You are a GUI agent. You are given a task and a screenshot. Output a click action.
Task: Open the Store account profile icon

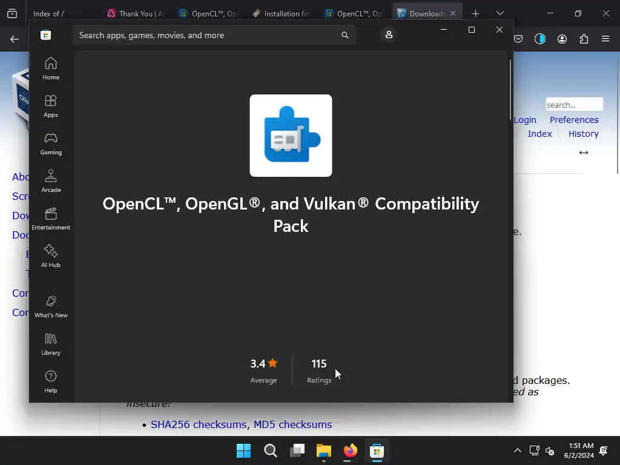[x=389, y=35]
